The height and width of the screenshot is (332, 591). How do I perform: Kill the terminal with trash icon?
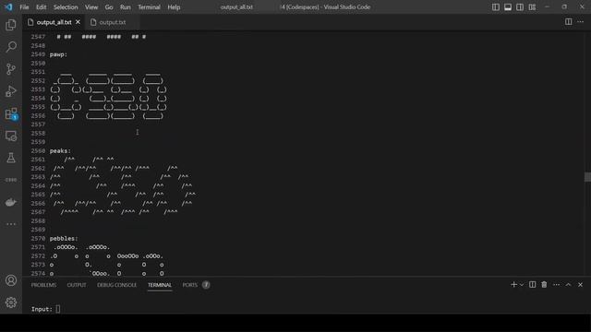coord(544,285)
